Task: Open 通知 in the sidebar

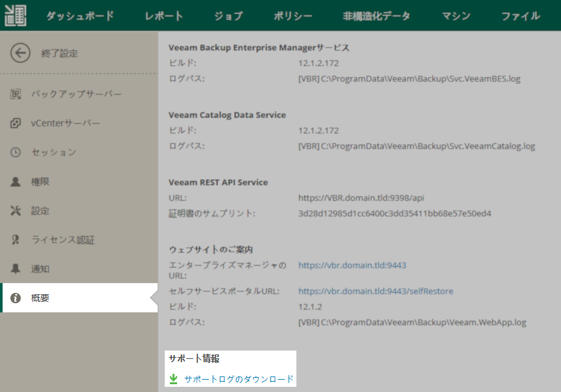Action: [78, 269]
